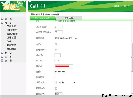133x98 pixels.
Task: Click the 密码 input field
Action: coord(64,72)
